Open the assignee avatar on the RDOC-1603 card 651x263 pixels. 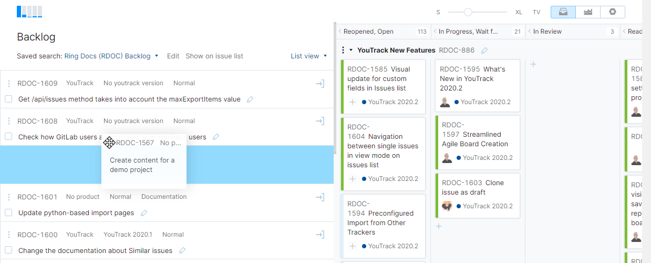click(447, 206)
